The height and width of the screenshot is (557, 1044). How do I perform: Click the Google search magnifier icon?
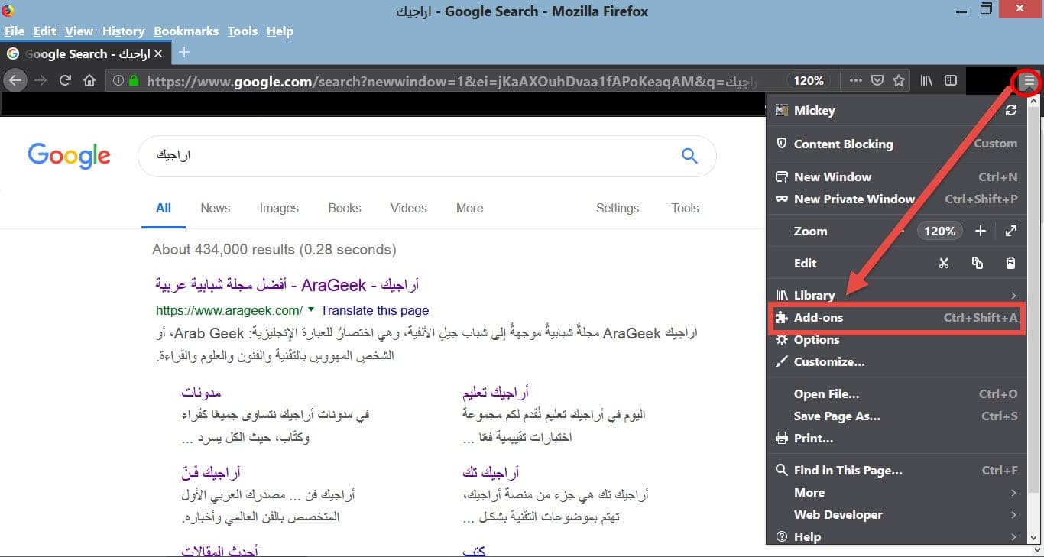689,156
